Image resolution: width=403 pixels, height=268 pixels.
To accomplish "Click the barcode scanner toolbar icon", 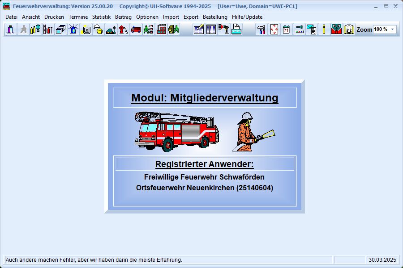I will tap(224, 29).
